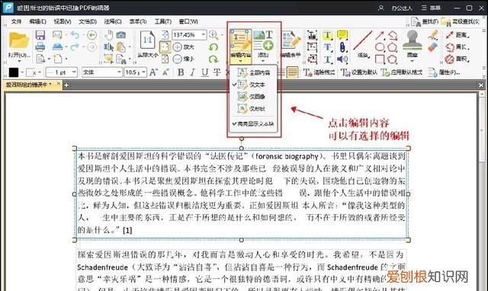
Task: Click the Snapshot camera icon
Action: pyautogui.click(x=121, y=35)
